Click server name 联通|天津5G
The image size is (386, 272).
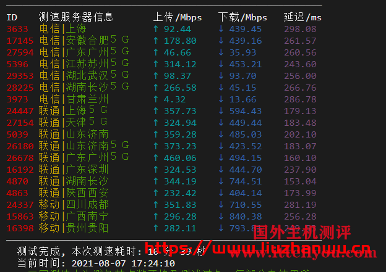click(73, 122)
